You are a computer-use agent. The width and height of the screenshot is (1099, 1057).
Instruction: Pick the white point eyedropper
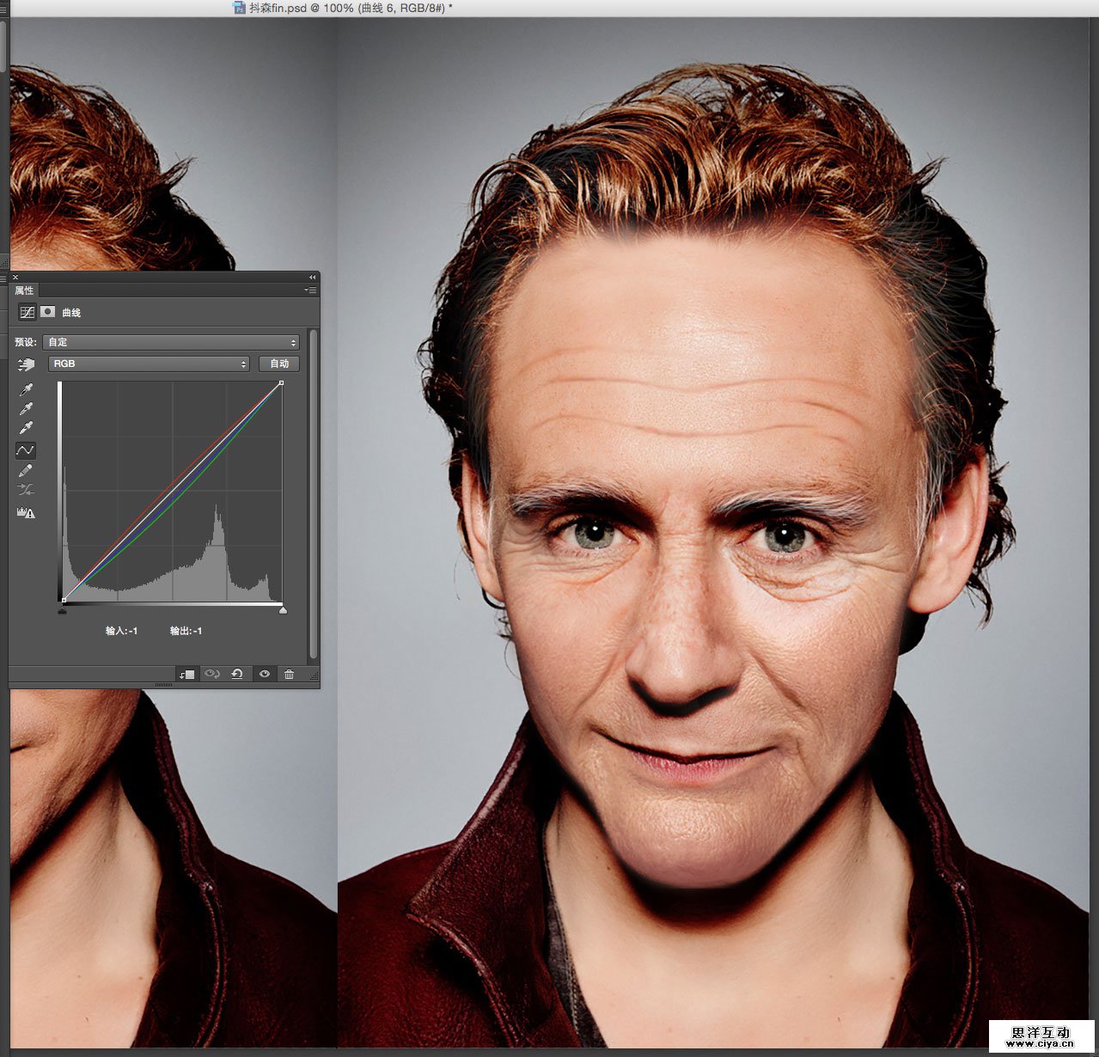26,429
